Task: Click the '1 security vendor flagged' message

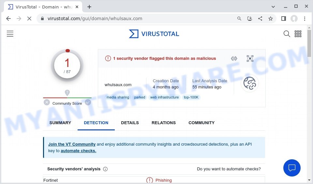Action: [164, 58]
